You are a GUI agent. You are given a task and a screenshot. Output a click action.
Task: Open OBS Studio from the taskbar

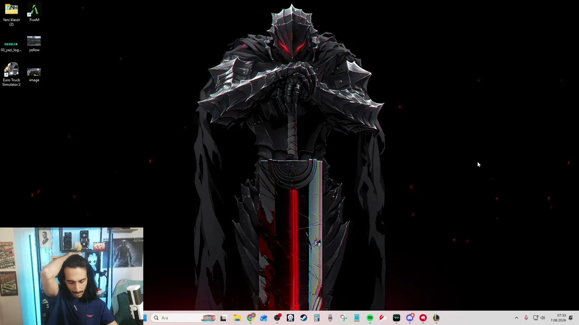tap(277, 318)
